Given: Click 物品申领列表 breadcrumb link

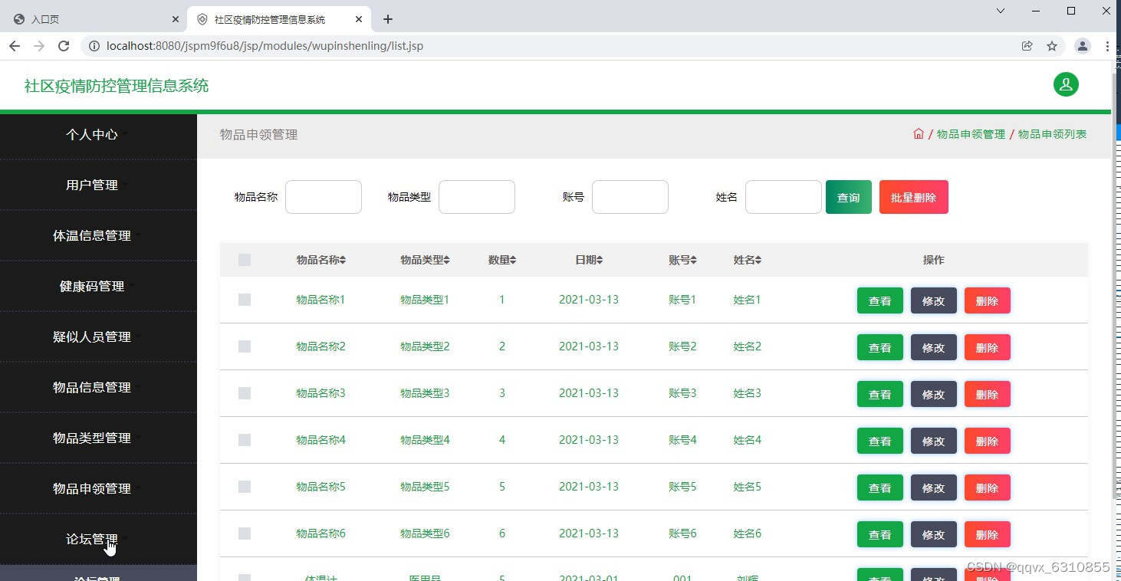Looking at the screenshot, I should click(x=1053, y=134).
